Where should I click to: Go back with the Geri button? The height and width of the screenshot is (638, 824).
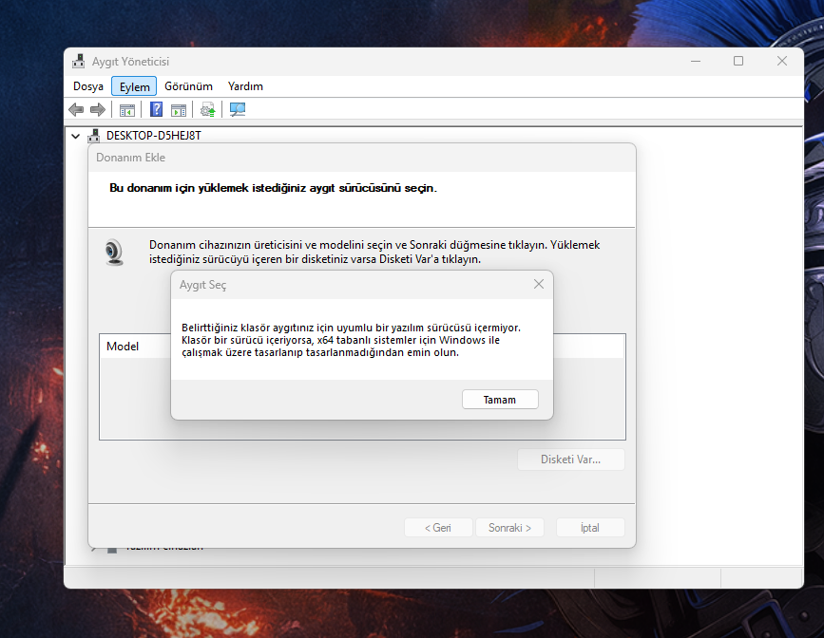(x=438, y=528)
